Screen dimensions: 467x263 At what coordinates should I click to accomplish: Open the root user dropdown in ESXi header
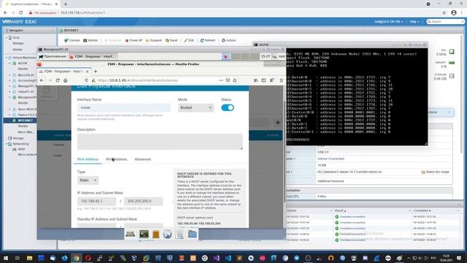tap(389, 22)
